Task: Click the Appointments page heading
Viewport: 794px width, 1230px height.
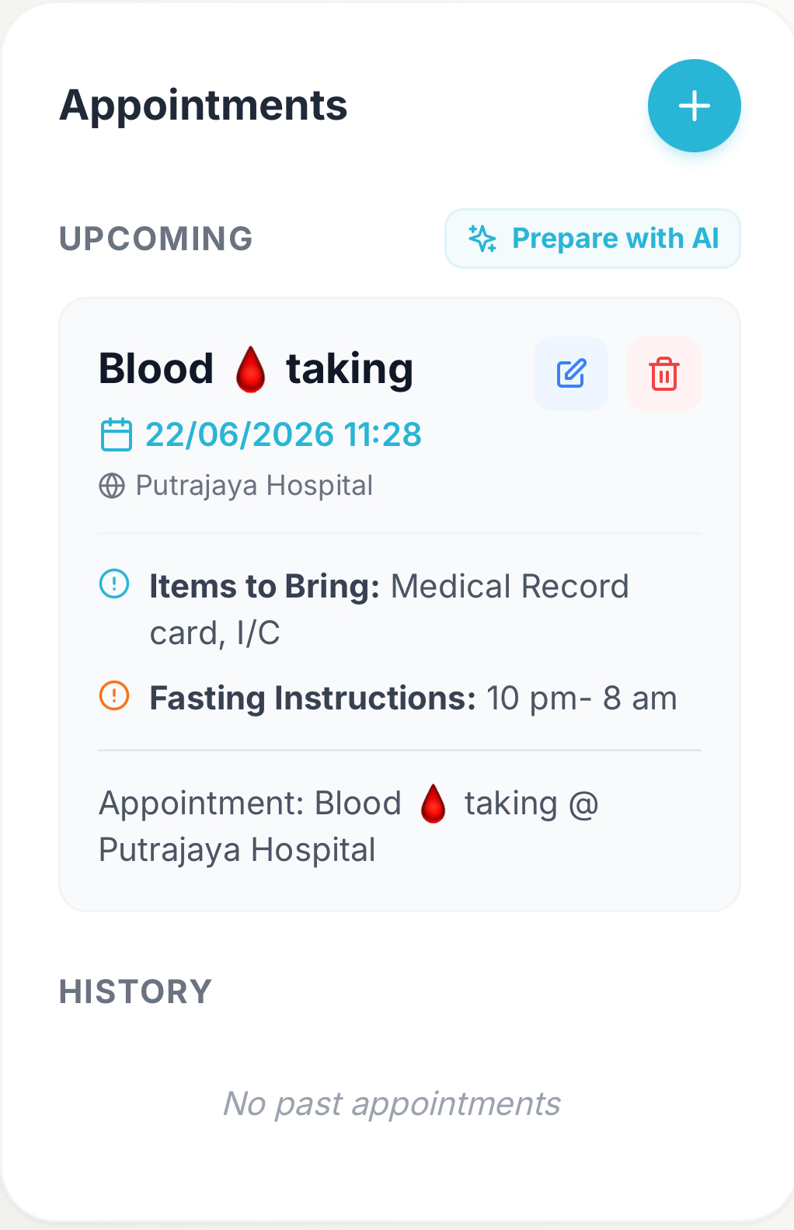Action: [204, 105]
